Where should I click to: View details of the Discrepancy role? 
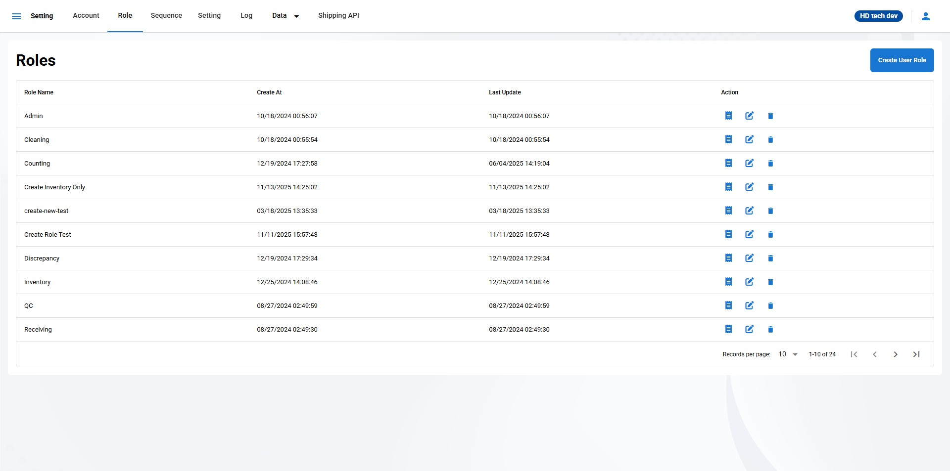tap(728, 258)
